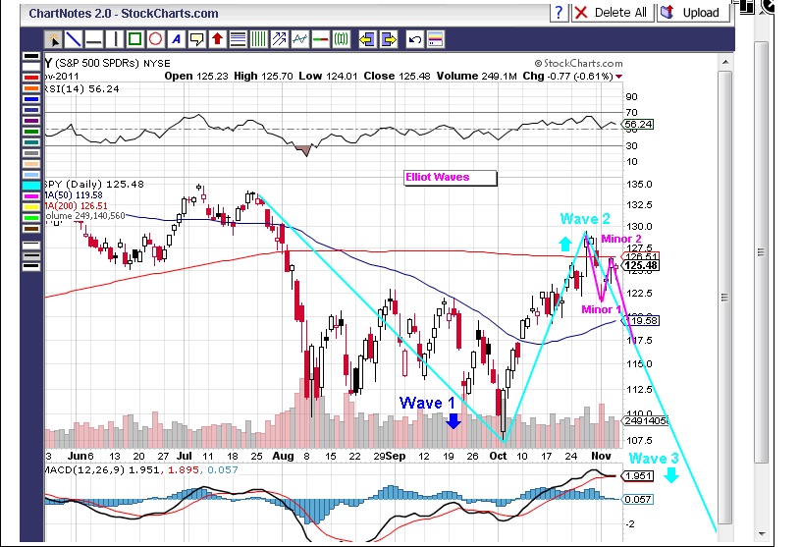Open the color style palette icon
The image size is (801, 547).
tap(435, 39)
